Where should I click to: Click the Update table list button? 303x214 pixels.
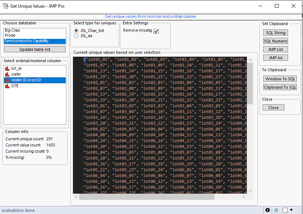click(35, 49)
